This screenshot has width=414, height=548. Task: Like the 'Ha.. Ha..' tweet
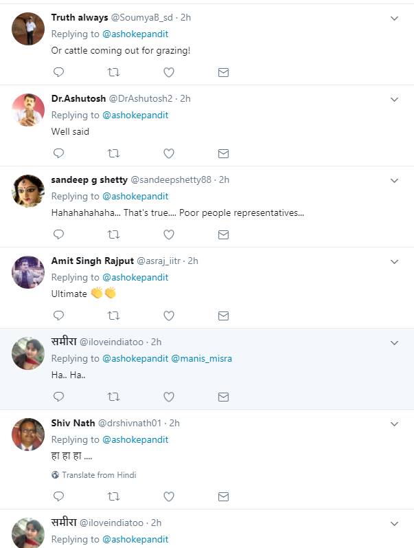tap(169, 397)
